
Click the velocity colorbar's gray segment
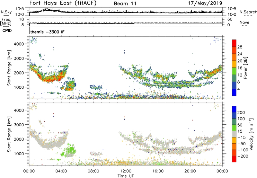click(x=234, y=134)
